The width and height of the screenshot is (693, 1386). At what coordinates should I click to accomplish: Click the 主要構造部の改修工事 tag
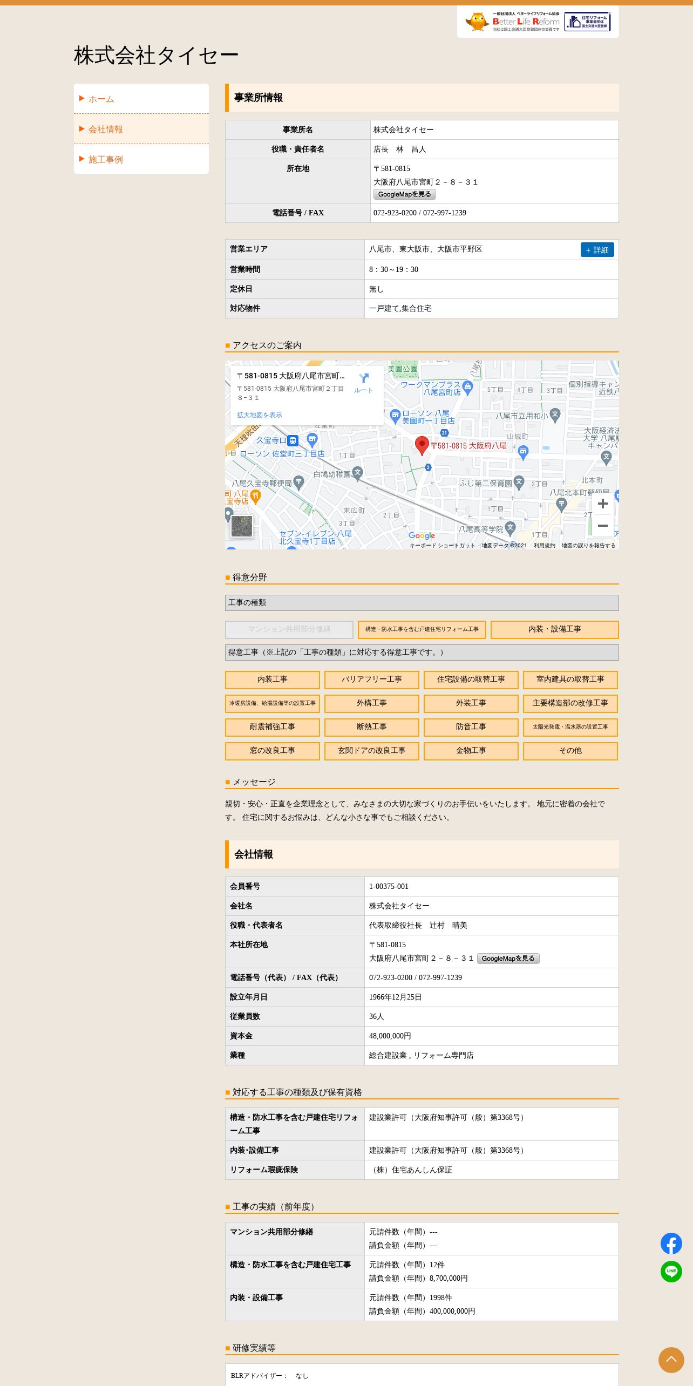tap(570, 703)
